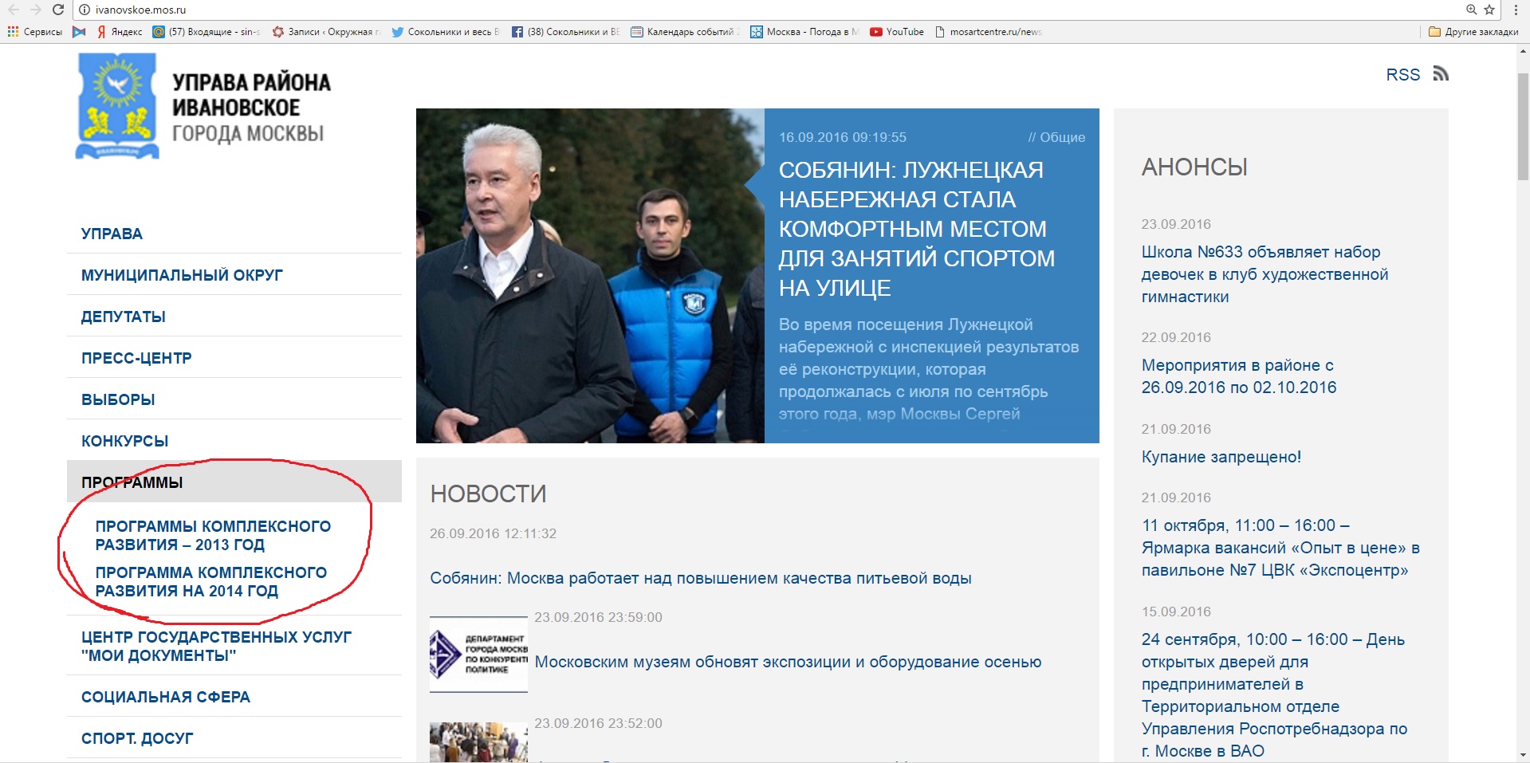Open Программа комплексного развития на 2014 год
The width and height of the screenshot is (1530, 763).
point(211,581)
